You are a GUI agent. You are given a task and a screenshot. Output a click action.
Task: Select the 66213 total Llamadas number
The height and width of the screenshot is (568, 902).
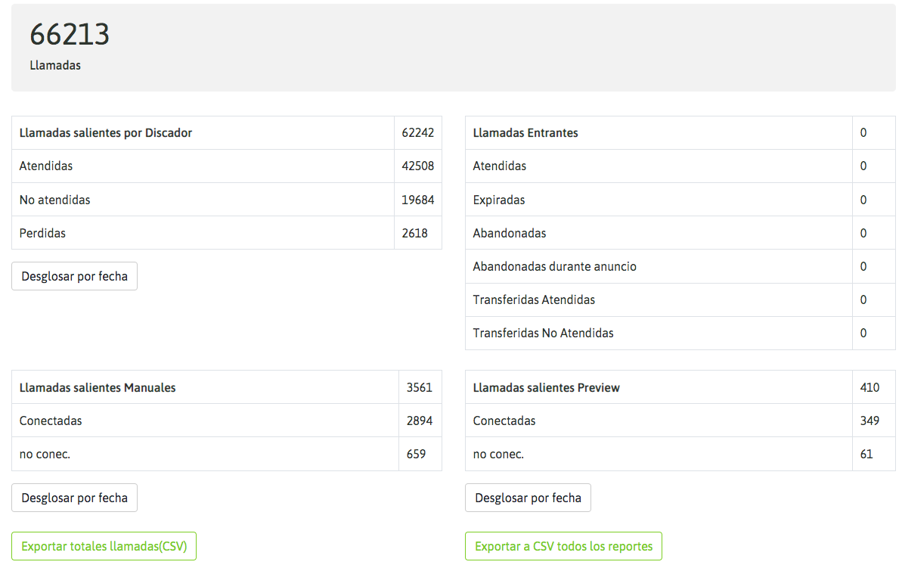point(70,35)
